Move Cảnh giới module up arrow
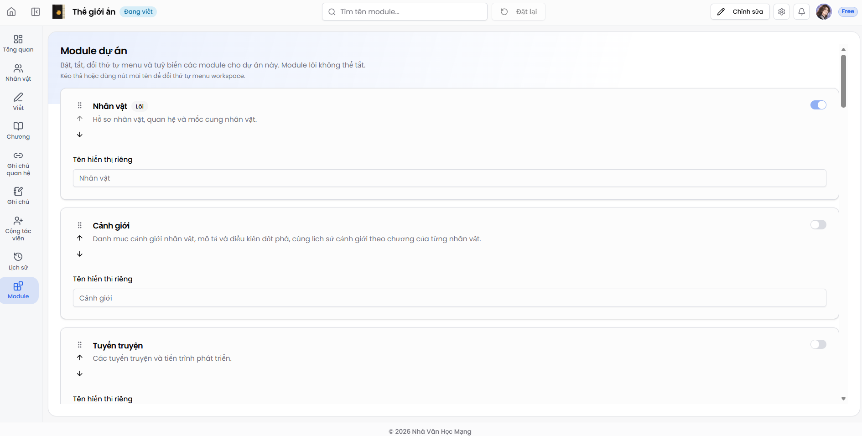The width and height of the screenshot is (862, 436). (x=80, y=238)
